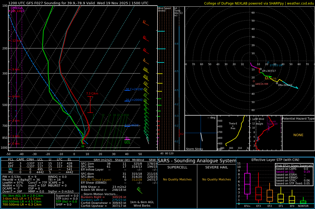Select the magenta EF4+ box plot
The image size is (315, 209).
[x=247, y=183]
